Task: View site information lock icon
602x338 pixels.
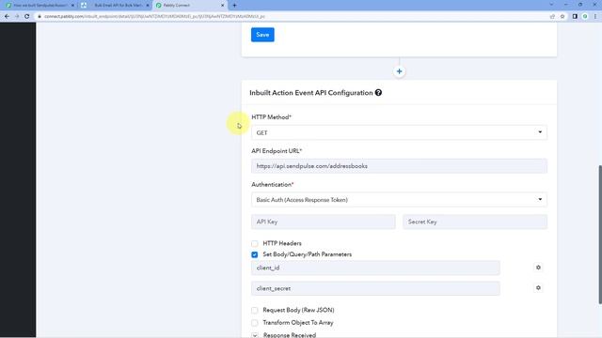Action: pos(40,17)
